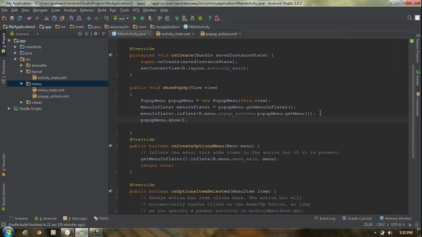
Task: Click the Replace toolbar icon
Action: [x=79, y=18]
